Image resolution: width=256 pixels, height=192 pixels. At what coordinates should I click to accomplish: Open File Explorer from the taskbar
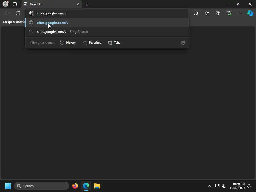[97, 186]
